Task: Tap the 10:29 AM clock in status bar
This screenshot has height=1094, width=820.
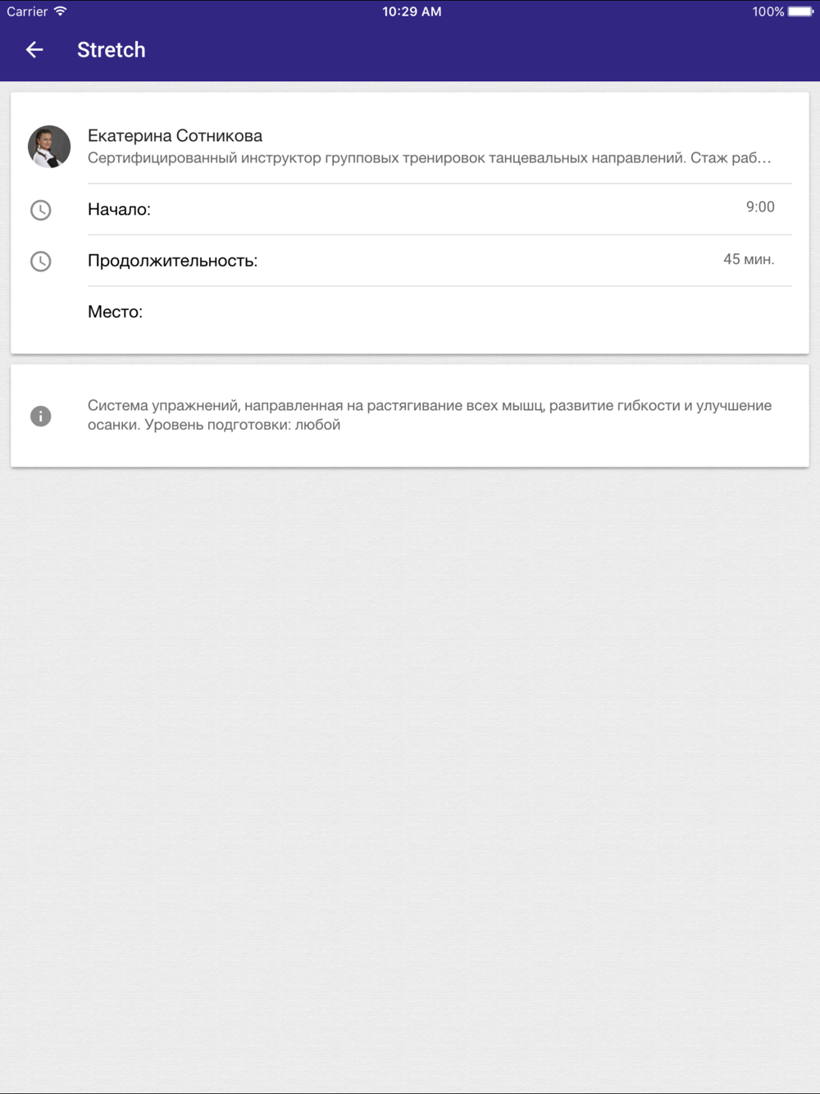Action: tap(412, 11)
